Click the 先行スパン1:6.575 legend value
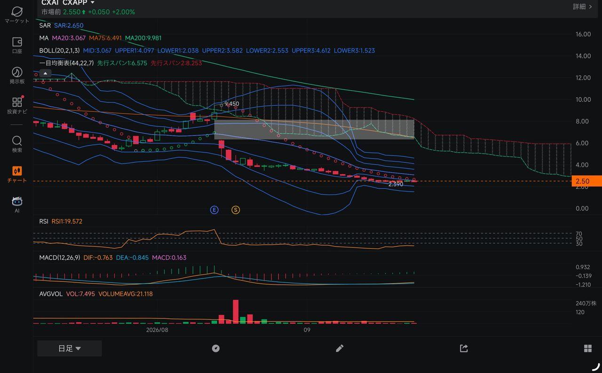The image size is (602, 373). pos(122,63)
